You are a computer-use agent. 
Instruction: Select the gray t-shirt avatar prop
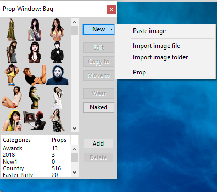point(11,52)
